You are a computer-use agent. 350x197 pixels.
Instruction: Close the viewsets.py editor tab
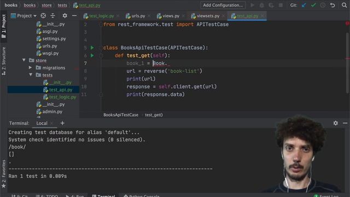point(223,16)
